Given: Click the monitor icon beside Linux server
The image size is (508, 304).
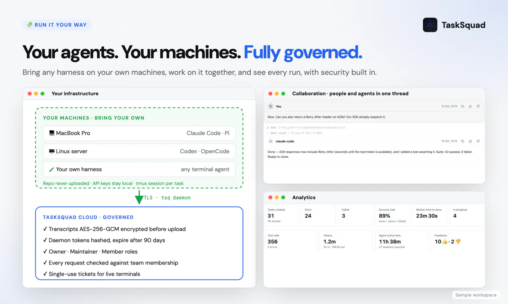Looking at the screenshot, I should (x=52, y=152).
